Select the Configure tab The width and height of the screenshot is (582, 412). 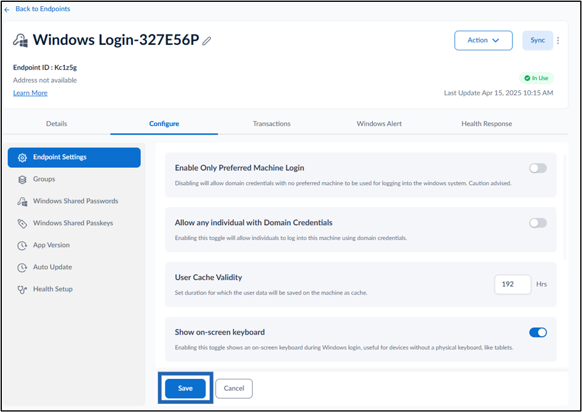coord(164,124)
